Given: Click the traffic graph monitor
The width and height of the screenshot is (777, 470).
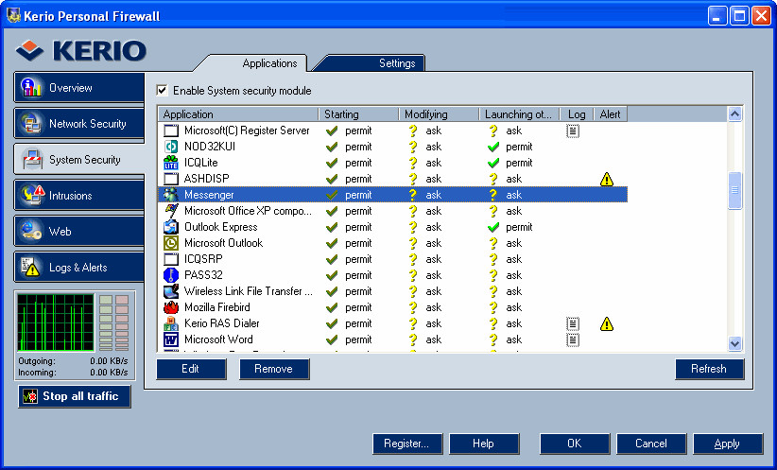Looking at the screenshot, I should click(x=56, y=322).
